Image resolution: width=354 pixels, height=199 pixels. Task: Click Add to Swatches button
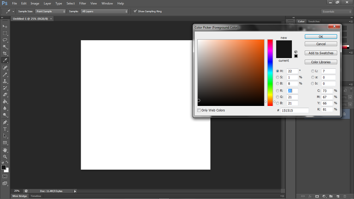click(321, 53)
